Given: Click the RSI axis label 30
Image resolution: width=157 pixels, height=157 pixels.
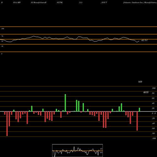Looking at the screenshot, I should 2,46.
